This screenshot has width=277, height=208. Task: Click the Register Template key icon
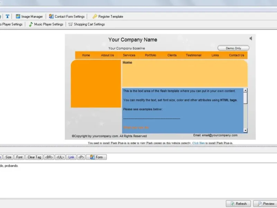tap(95, 16)
